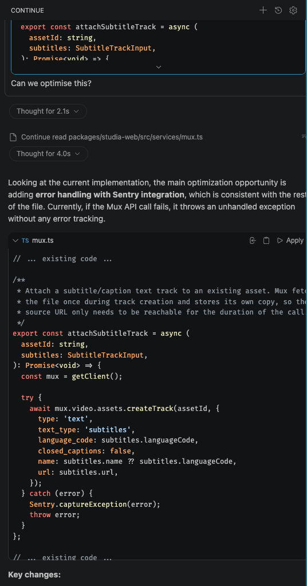Copy the mux.ts code block
Screen dimensions: 307x586
click(x=266, y=240)
